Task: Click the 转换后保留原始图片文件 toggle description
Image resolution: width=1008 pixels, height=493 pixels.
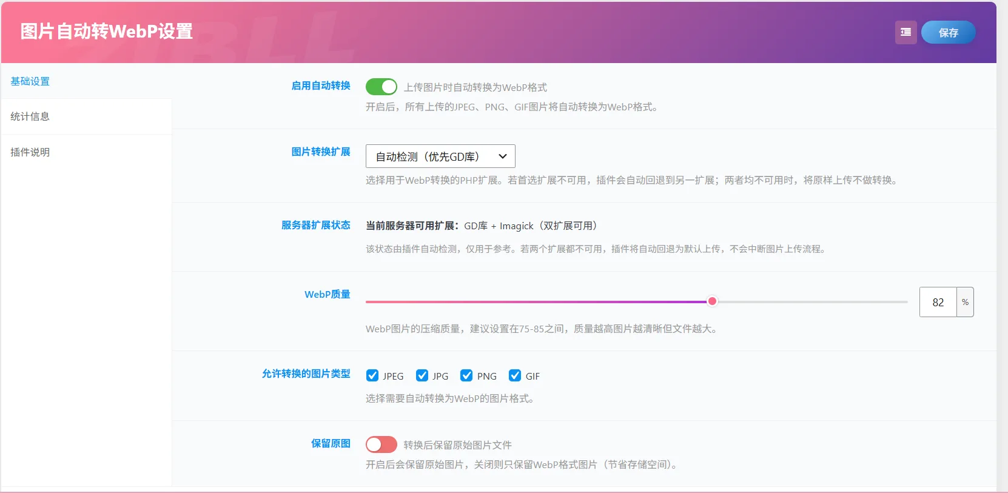Action: 458,445
